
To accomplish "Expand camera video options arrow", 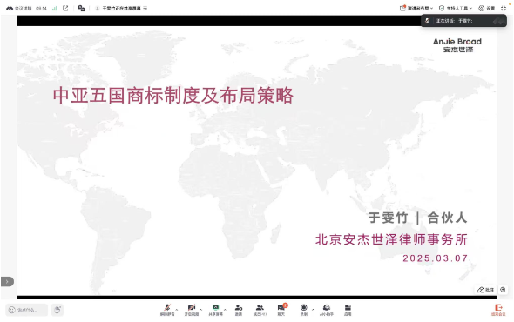I will click(x=201, y=309).
